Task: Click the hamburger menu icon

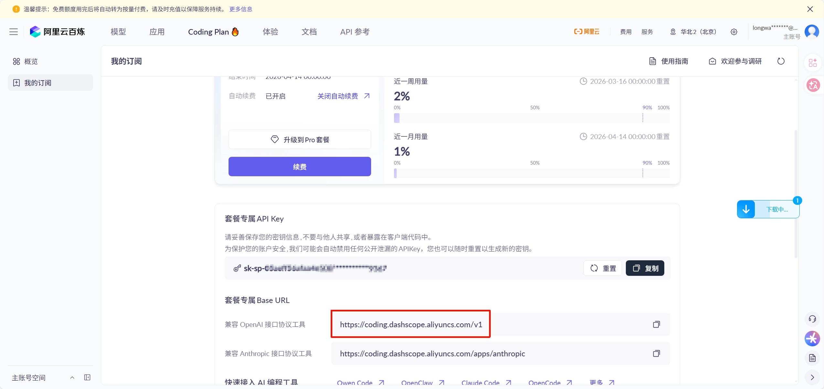Action: (x=14, y=32)
